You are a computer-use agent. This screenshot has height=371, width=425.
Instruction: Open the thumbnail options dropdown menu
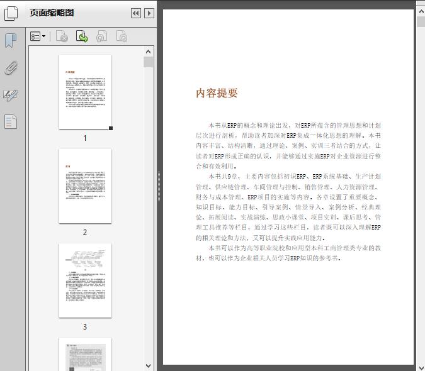[38, 36]
